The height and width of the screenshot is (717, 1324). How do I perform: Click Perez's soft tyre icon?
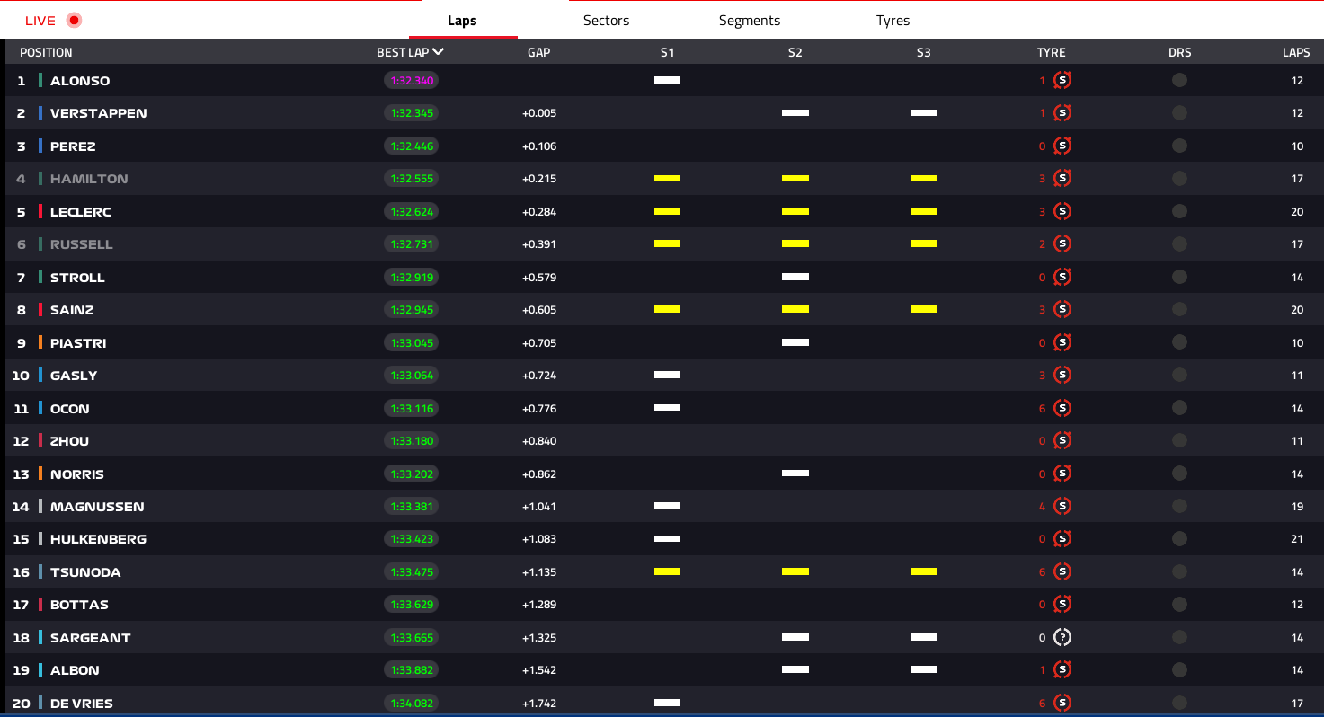pyautogui.click(x=1062, y=146)
